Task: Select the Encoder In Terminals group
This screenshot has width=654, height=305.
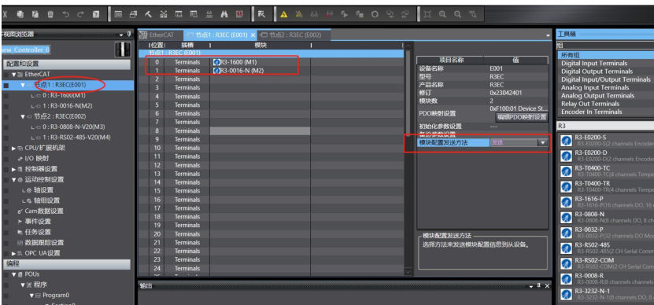Action: pos(591,112)
